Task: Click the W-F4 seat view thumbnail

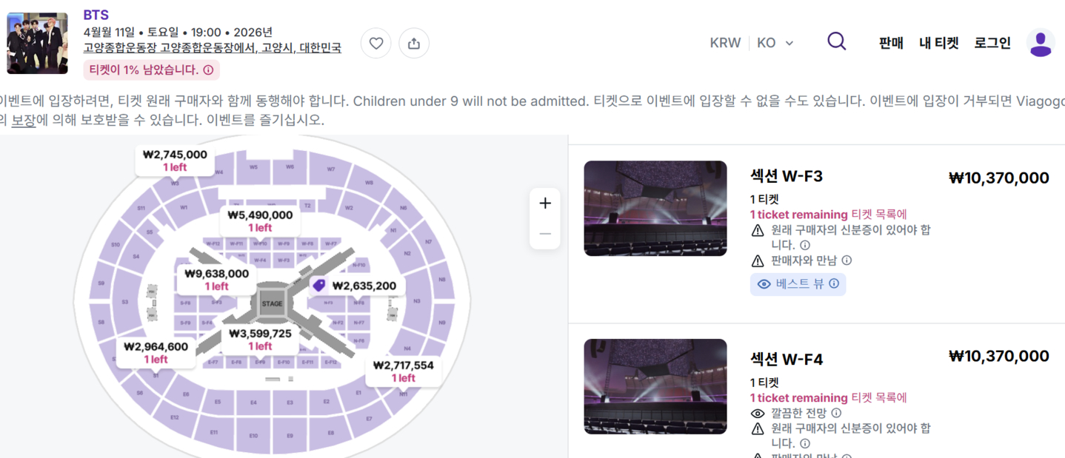Action: pyautogui.click(x=655, y=386)
